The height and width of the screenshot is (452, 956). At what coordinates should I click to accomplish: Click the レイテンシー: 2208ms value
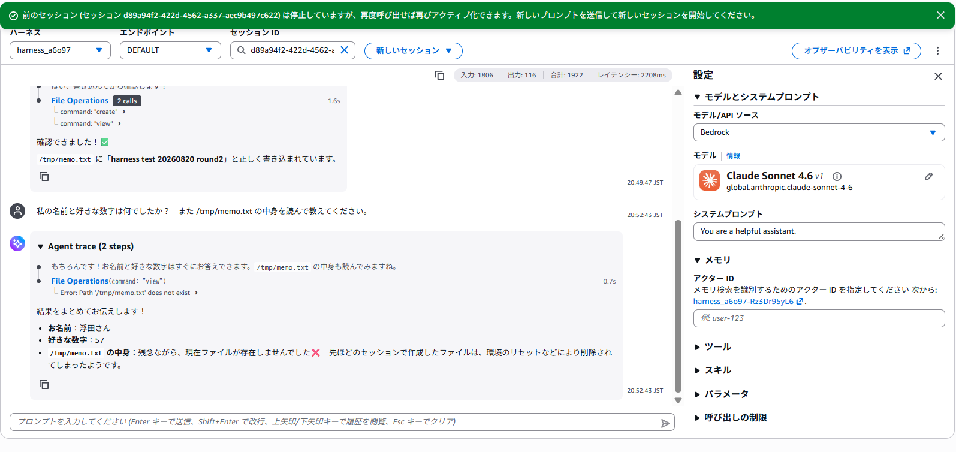tap(631, 76)
